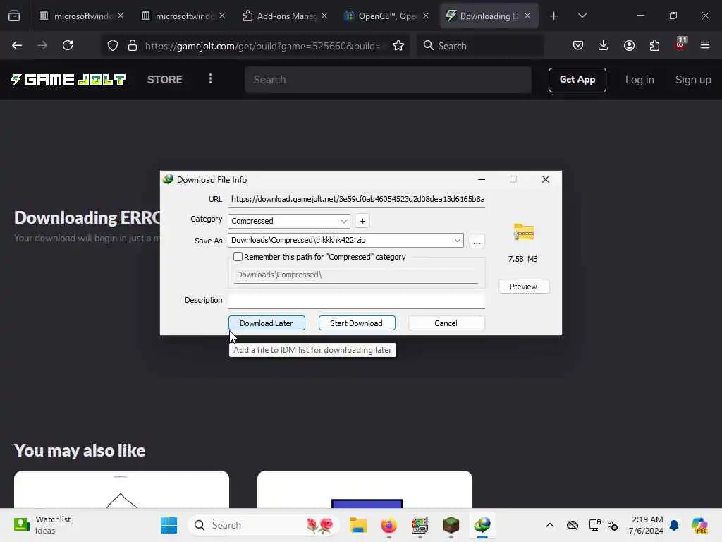Close the Add-ons Manager tab

pos(324,16)
